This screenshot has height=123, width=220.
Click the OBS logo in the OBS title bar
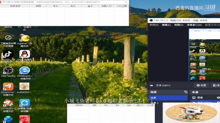tap(151, 20)
